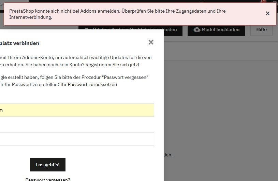Open the 'Hilfe' button
This screenshot has width=278, height=181.
[x=261, y=30]
